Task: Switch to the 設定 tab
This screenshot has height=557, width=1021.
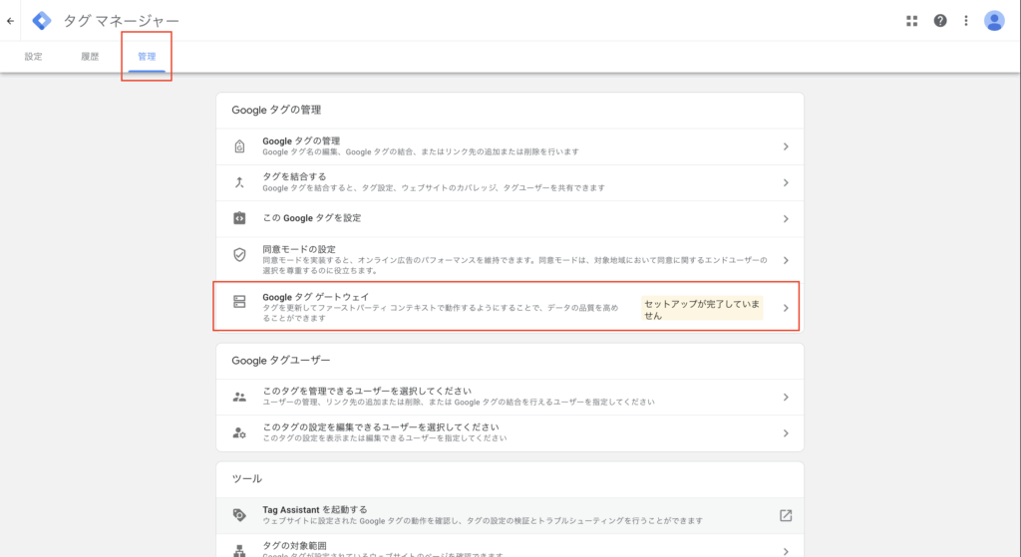Action: click(x=33, y=57)
